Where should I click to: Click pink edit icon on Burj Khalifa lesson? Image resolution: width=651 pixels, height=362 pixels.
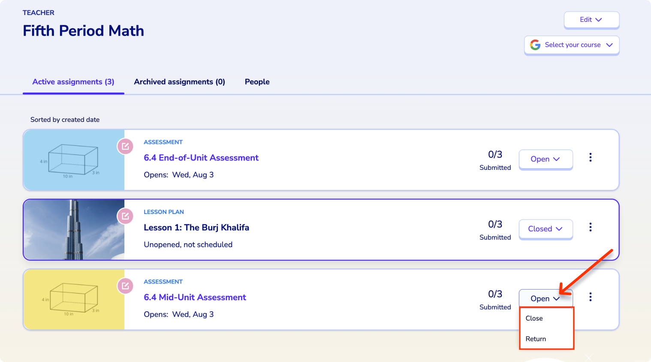pyautogui.click(x=125, y=216)
